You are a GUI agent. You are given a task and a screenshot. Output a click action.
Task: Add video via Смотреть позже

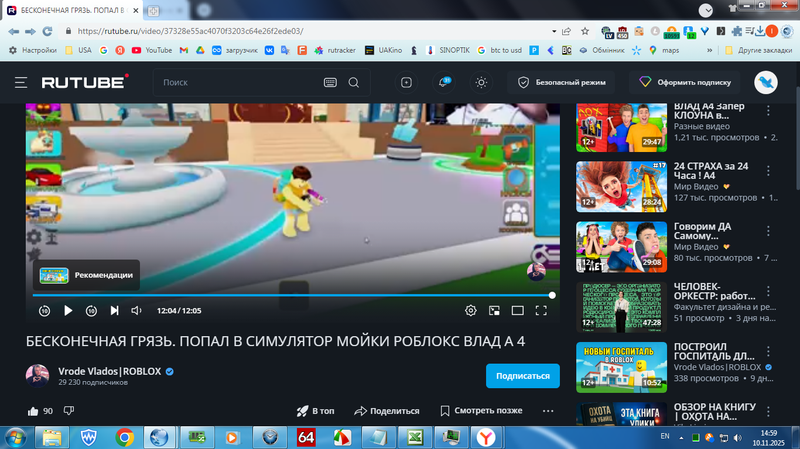coord(481,411)
